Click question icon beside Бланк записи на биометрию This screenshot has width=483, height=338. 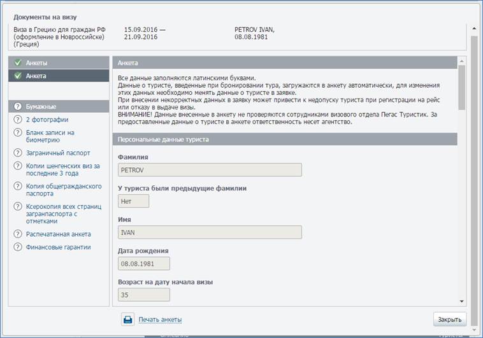pyautogui.click(x=18, y=132)
